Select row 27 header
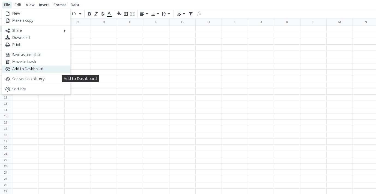The height and width of the screenshot is (194, 376). pyautogui.click(x=6, y=191)
